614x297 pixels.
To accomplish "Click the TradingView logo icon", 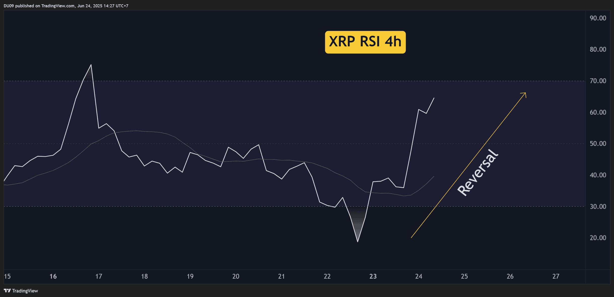I will click(7, 291).
